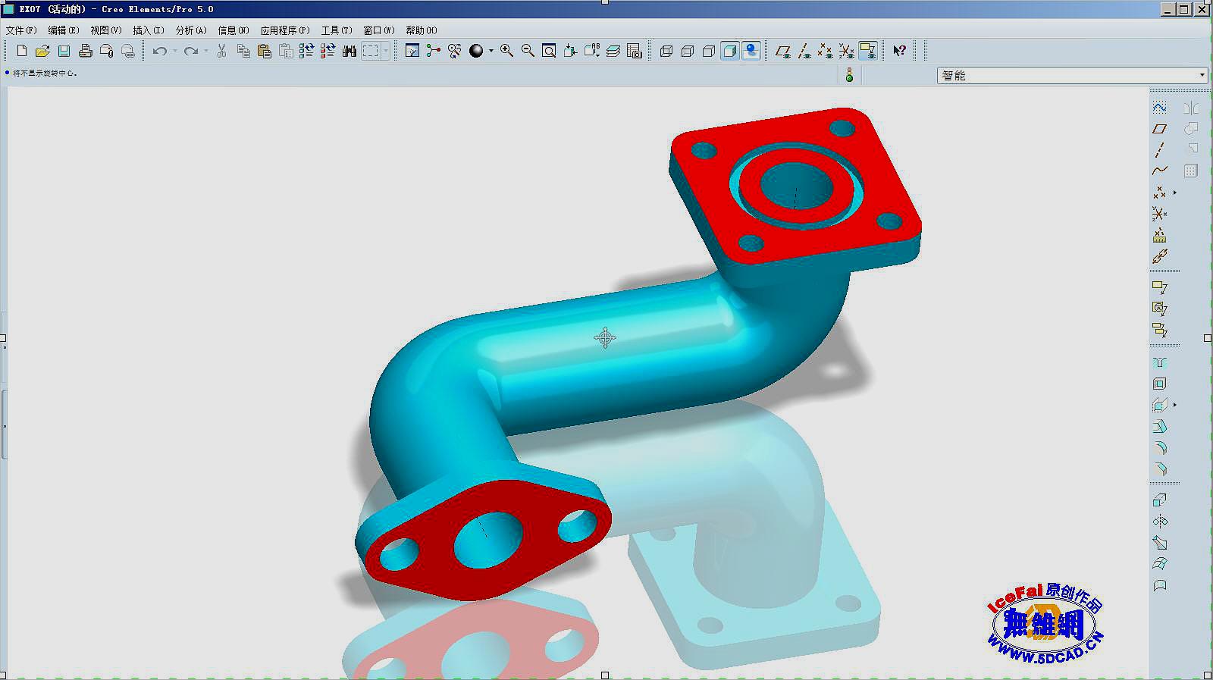This screenshot has height=680, width=1213.
Task: Select the datum plane tool
Action: (x=1159, y=129)
